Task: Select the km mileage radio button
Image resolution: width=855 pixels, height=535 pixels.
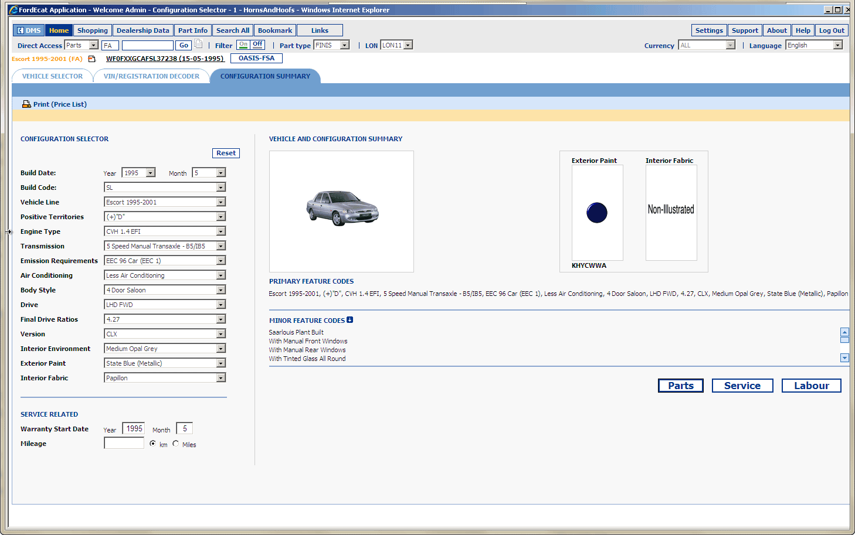Action: click(x=153, y=444)
